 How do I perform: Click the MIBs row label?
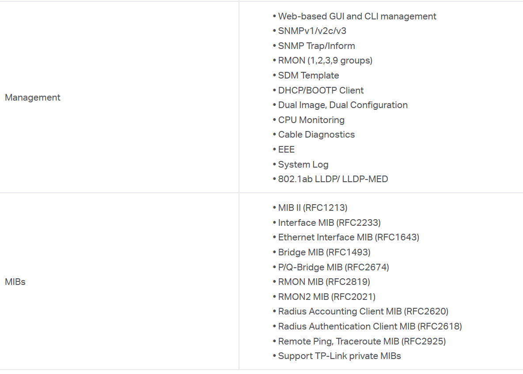15,282
